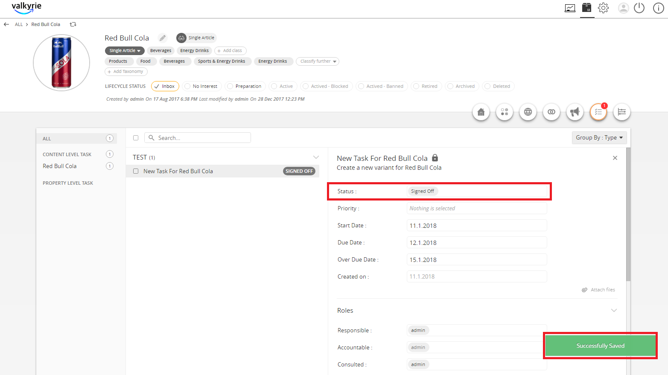Select the No Interest lifecycle status

tap(201, 86)
